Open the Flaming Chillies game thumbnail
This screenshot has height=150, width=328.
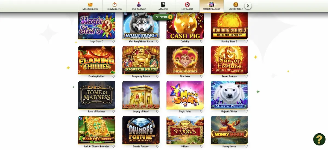click(x=97, y=60)
